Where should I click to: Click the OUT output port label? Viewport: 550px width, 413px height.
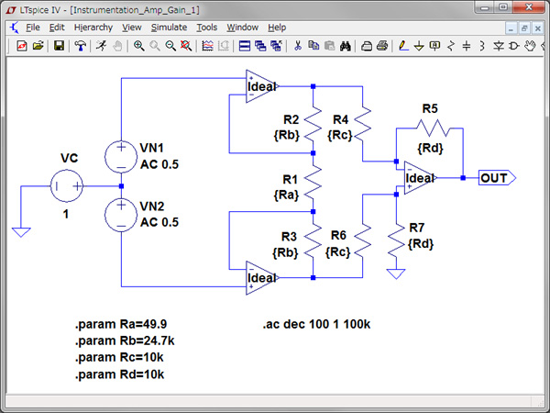tap(494, 178)
